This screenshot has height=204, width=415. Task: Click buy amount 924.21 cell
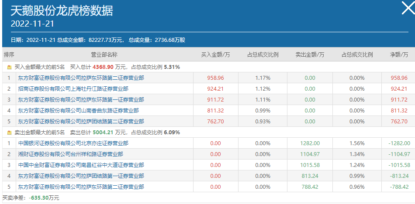coord(215,89)
